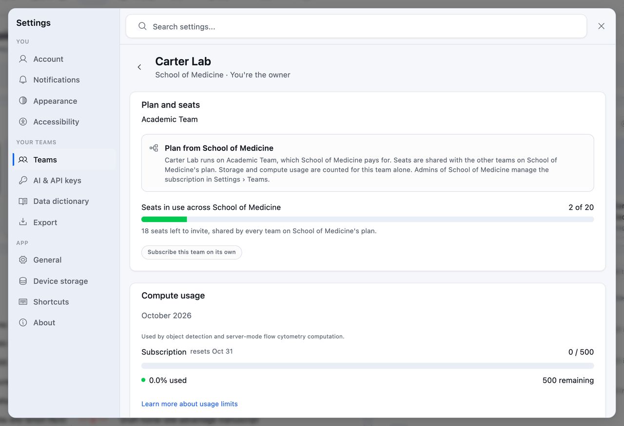Click the Device storage database icon
Image resolution: width=624 pixels, height=426 pixels.
click(x=23, y=281)
